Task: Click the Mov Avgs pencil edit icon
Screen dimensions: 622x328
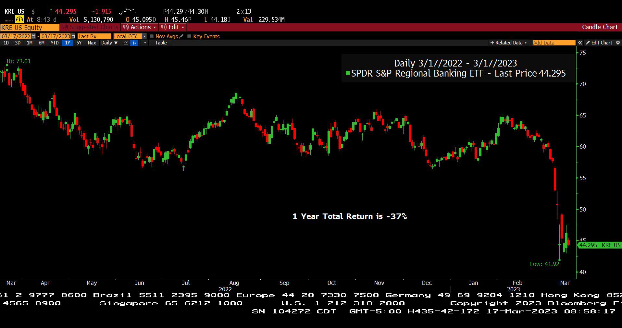Action: [181, 36]
